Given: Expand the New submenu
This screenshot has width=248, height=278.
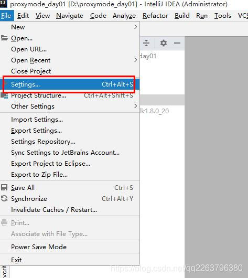Looking at the screenshot, I should [x=70, y=27].
